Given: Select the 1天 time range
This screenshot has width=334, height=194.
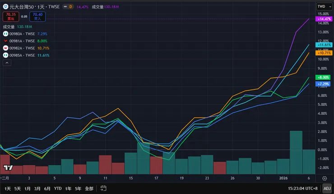Looking at the screenshot, I should (x=8, y=189).
